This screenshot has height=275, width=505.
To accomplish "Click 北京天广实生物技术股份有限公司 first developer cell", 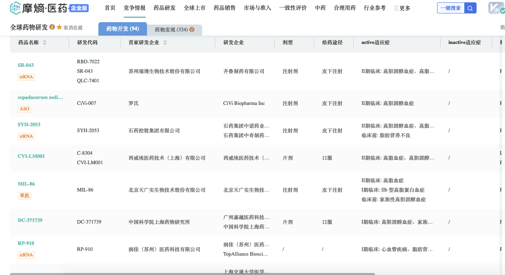I will [167, 190].
